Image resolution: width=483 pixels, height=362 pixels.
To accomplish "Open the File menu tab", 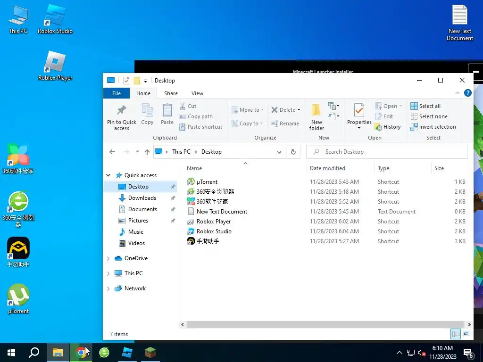I will [x=117, y=93].
